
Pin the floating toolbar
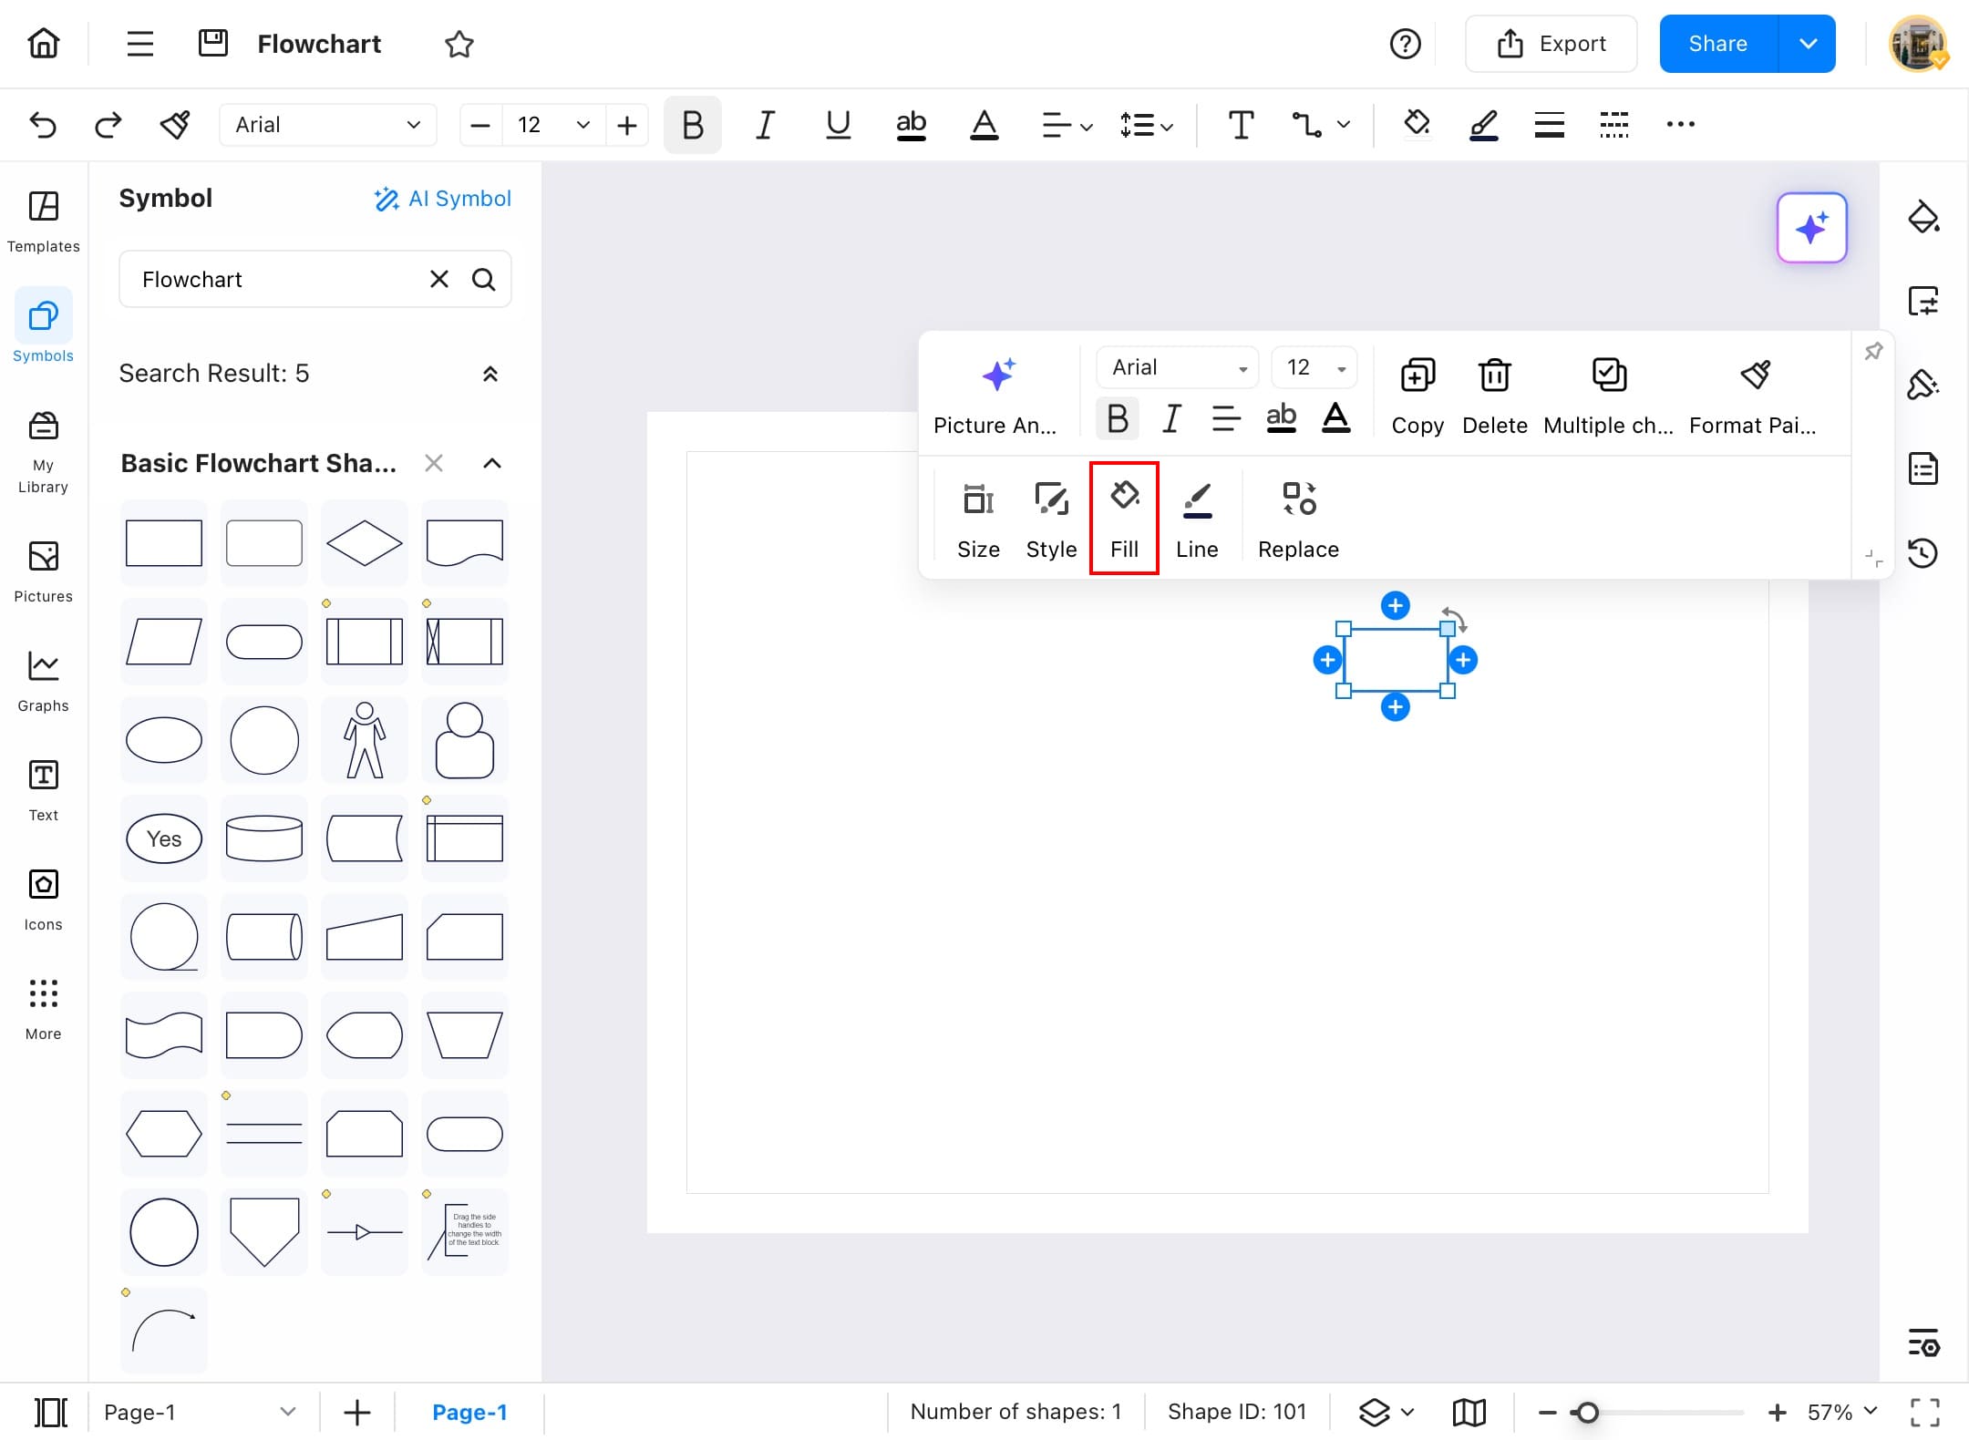(x=1873, y=351)
